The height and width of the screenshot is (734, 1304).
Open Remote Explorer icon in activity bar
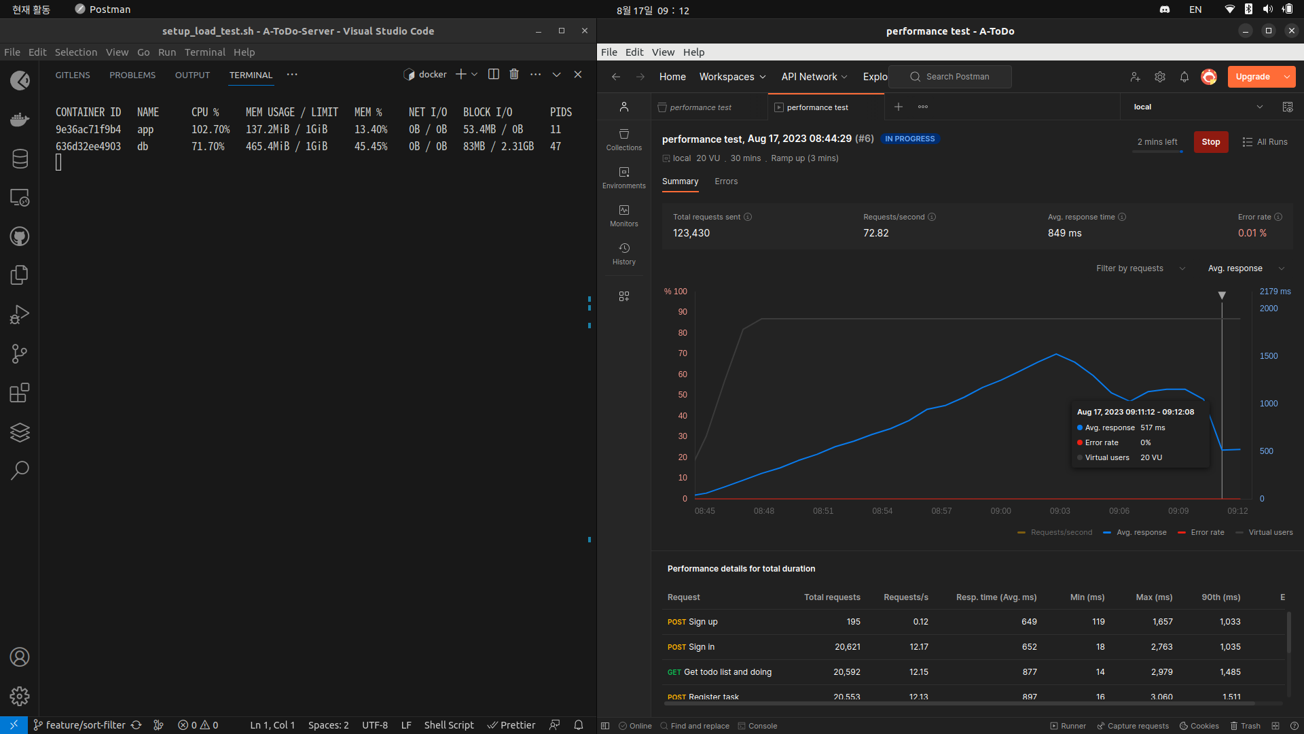coord(20,198)
